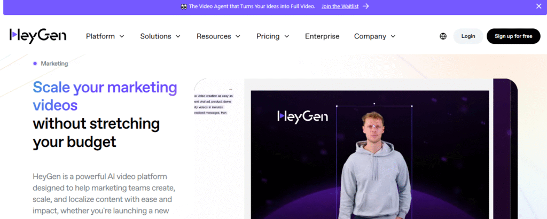Expand the Solutions chevron arrow
The image size is (547, 219).
[178, 36]
